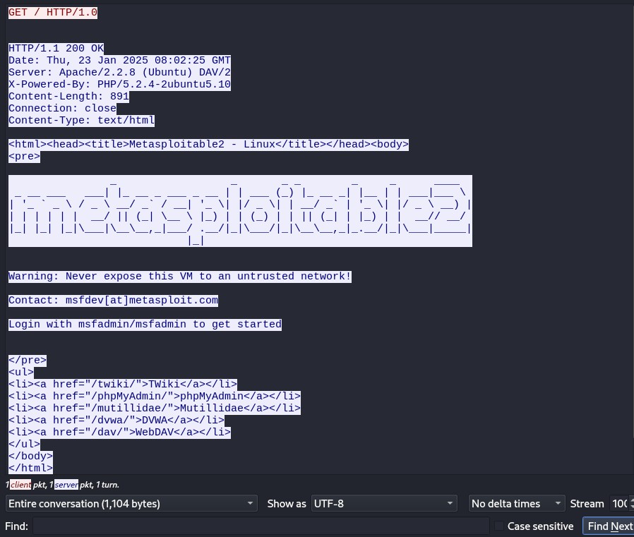Click the closing </html> tag line
Viewport: 634px width, 537px height.
(x=31, y=468)
